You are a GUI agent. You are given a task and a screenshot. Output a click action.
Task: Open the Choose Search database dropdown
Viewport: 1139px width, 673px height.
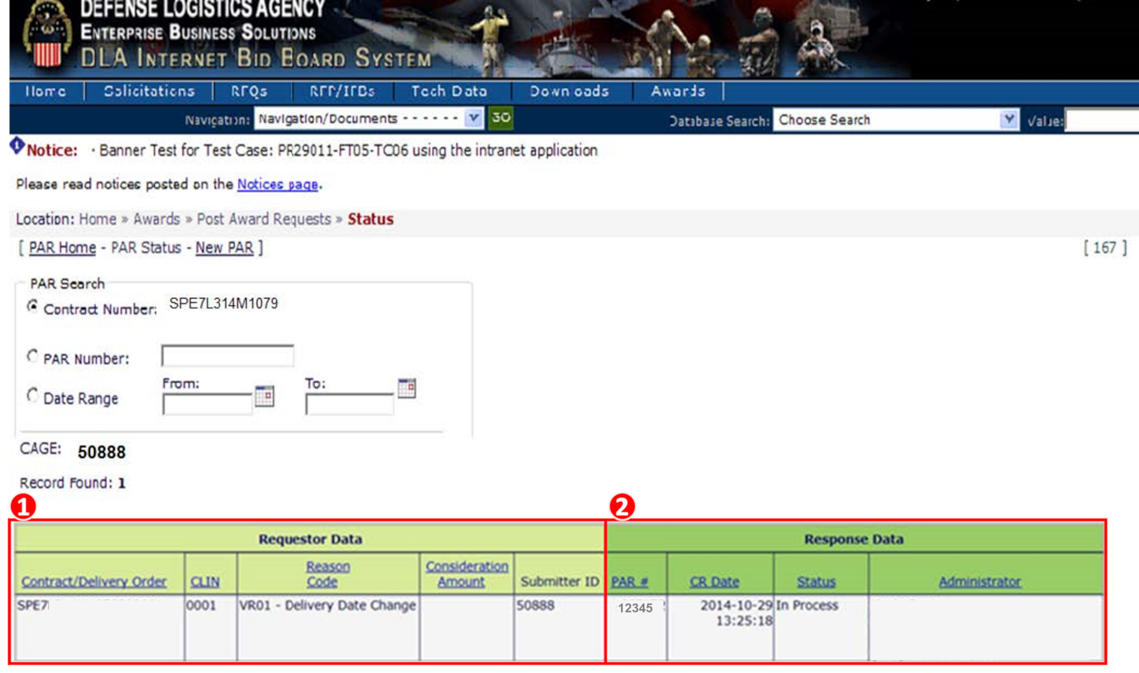click(x=896, y=120)
